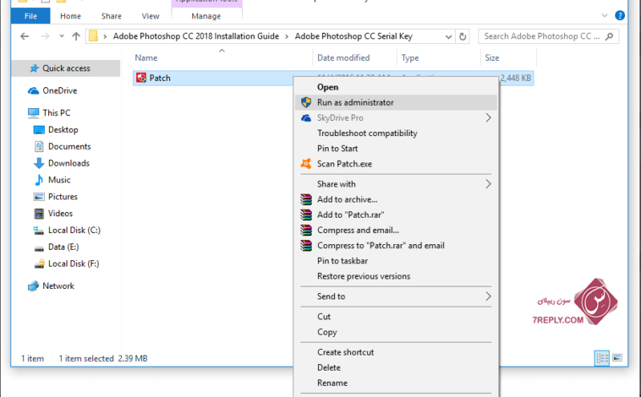The image size is (641, 397).
Task: Click the Run as administrator shield icon
Action: pyautogui.click(x=306, y=102)
